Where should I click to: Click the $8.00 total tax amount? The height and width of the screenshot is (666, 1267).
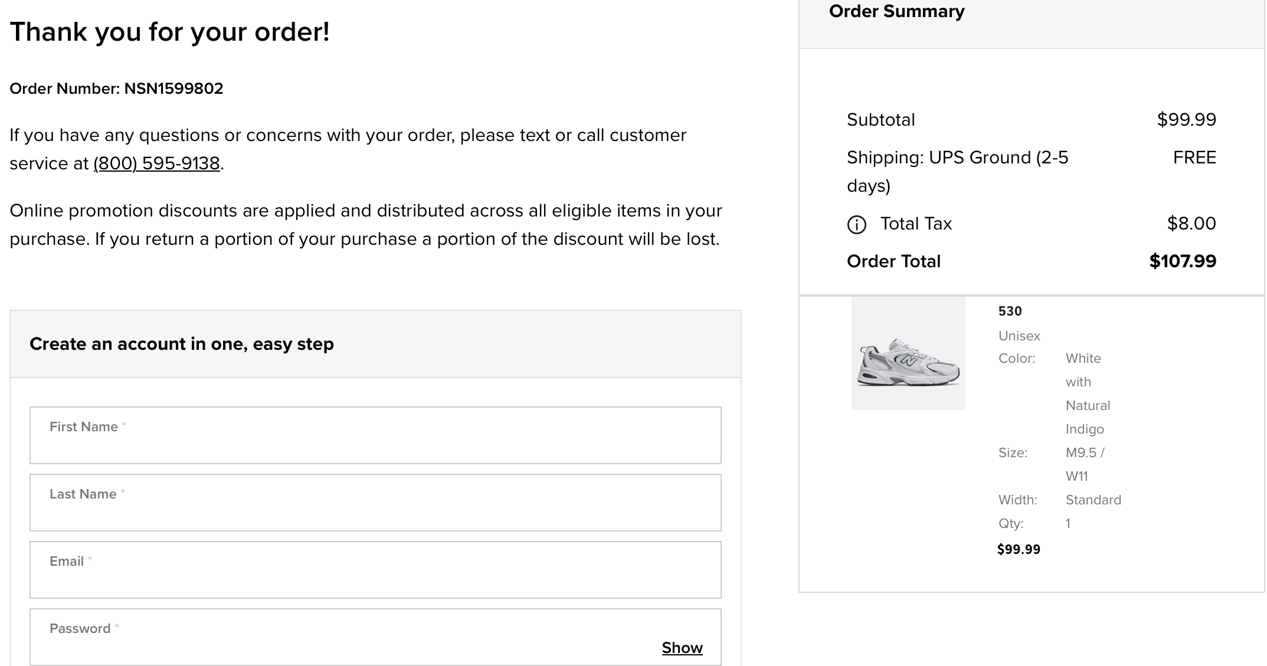point(1191,224)
